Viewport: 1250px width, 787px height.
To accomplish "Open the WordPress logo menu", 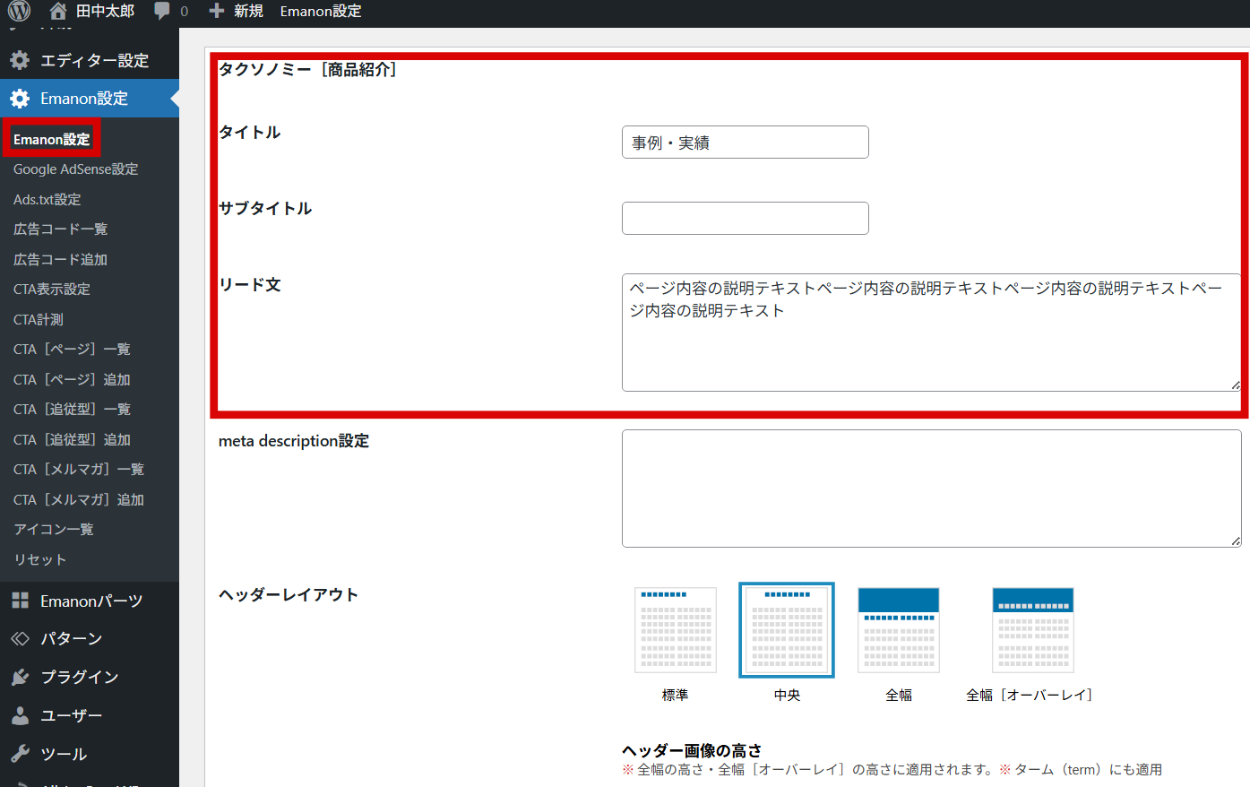I will tap(19, 11).
